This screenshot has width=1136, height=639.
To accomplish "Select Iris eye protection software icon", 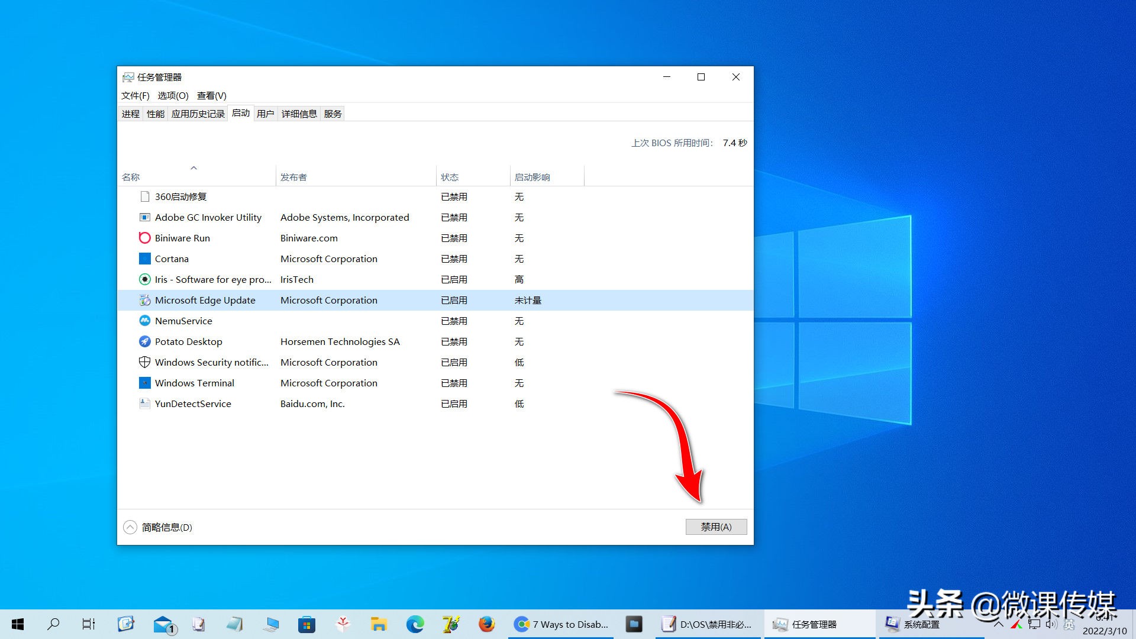I will click(144, 279).
